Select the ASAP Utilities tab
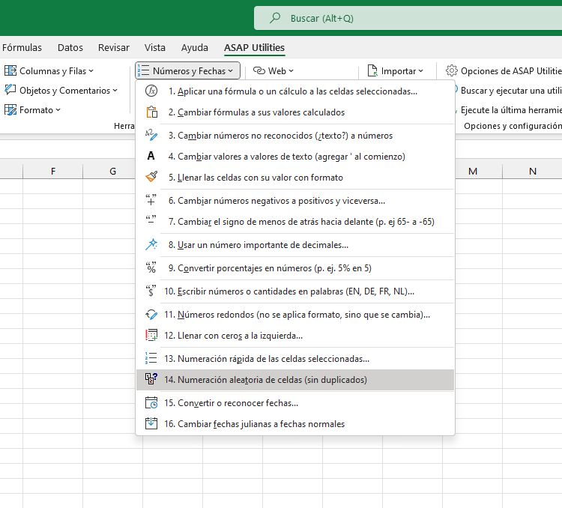Image resolution: width=562 pixels, height=508 pixels. [255, 47]
